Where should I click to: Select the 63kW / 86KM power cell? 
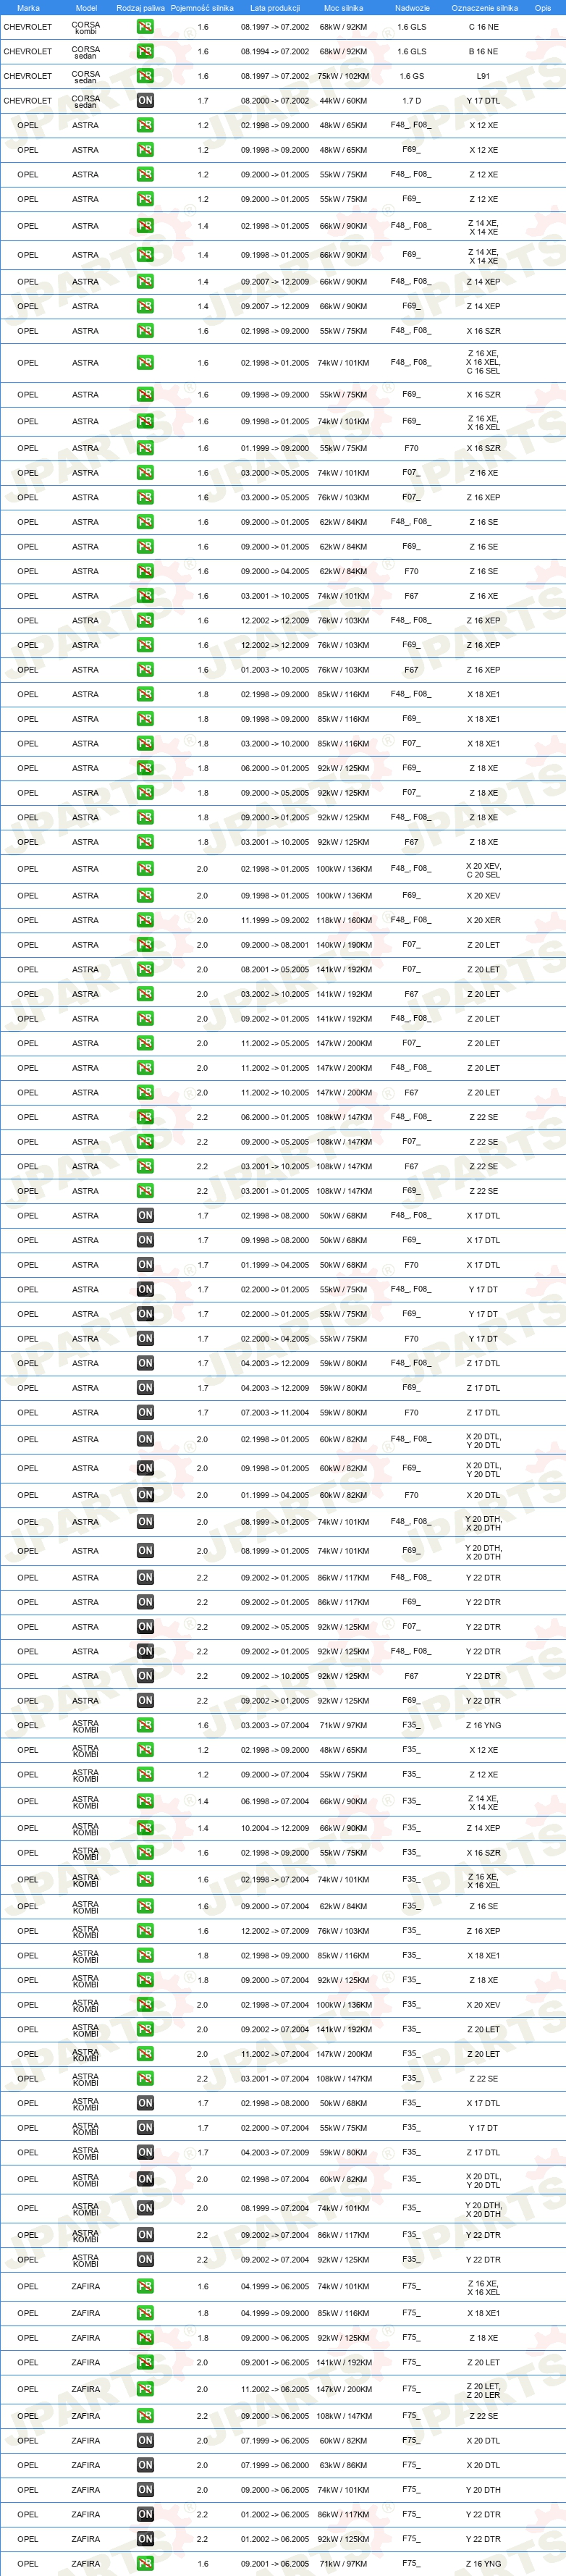(343, 2465)
